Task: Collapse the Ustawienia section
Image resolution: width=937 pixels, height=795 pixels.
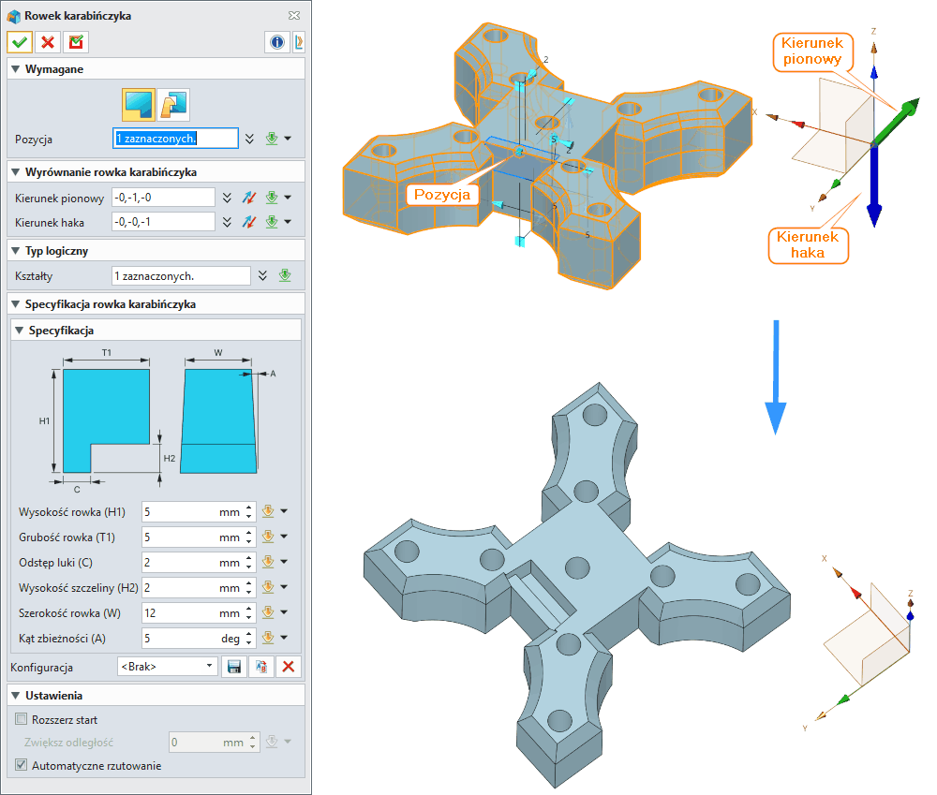Action: click(16, 696)
